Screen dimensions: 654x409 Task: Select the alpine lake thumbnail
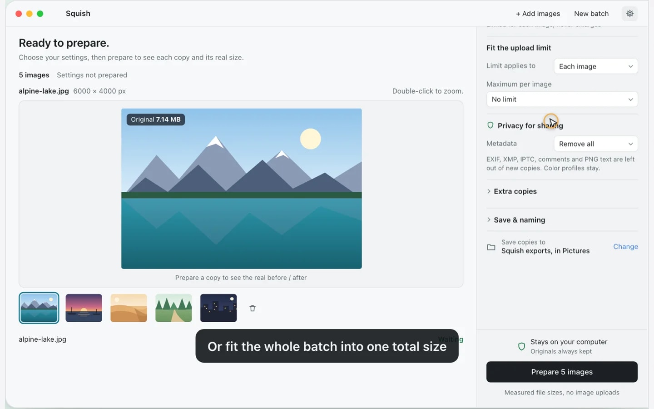click(39, 308)
